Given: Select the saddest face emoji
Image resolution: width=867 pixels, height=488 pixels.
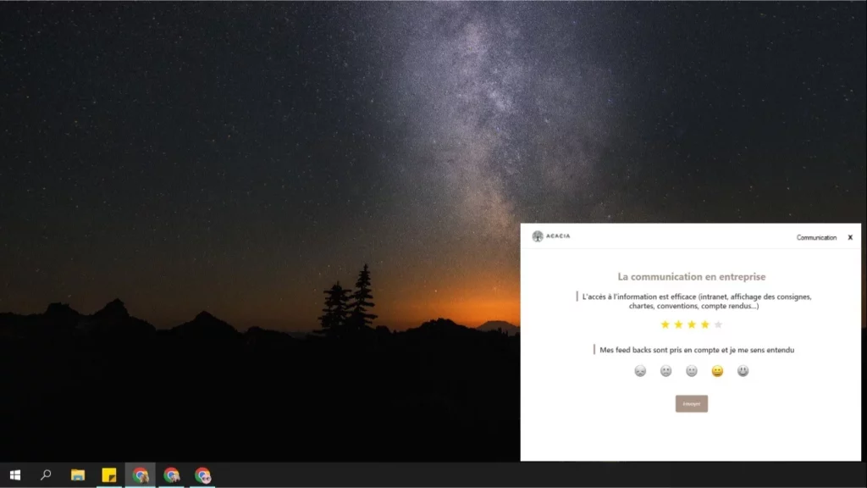Looking at the screenshot, I should point(640,371).
